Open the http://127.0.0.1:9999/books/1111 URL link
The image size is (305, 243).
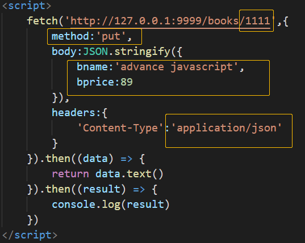pos(170,21)
